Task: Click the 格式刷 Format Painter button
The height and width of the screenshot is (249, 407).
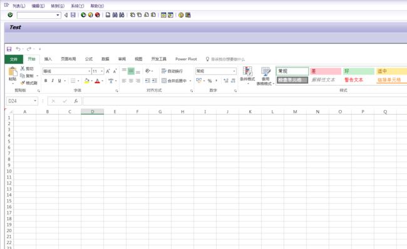Action: (x=29, y=83)
